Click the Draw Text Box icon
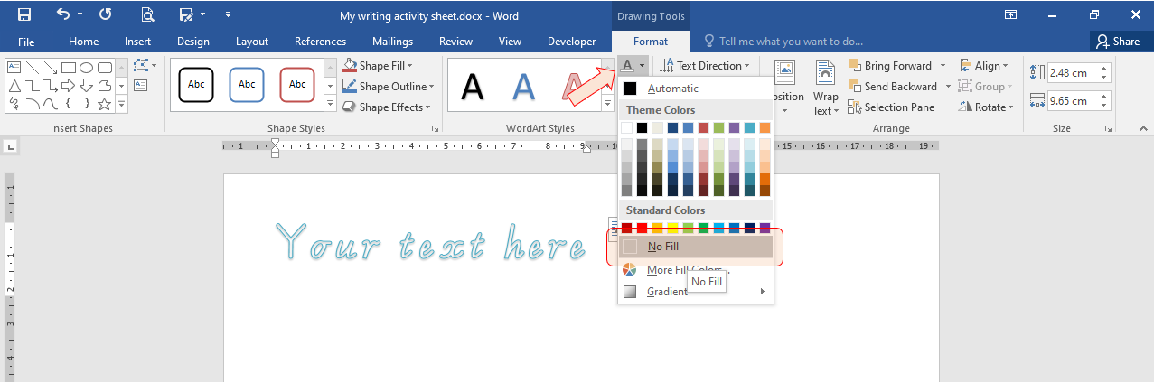This screenshot has width=1154, height=383. pyautogui.click(x=140, y=85)
